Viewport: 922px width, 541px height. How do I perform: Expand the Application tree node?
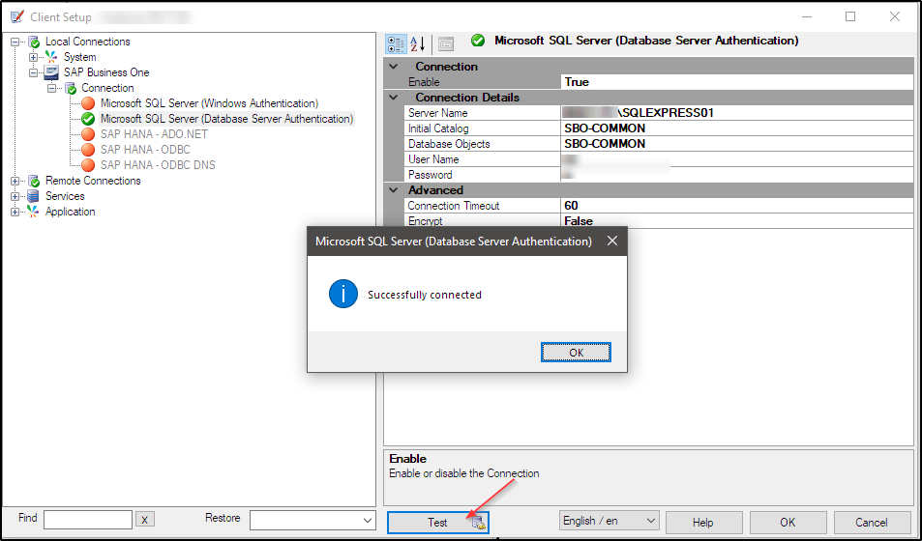[15, 212]
